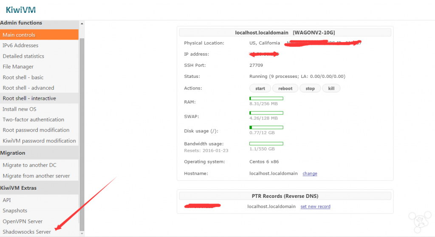Click the KiwiVM Extras section header
Image resolution: width=435 pixels, height=237 pixels.
[x=39, y=188]
